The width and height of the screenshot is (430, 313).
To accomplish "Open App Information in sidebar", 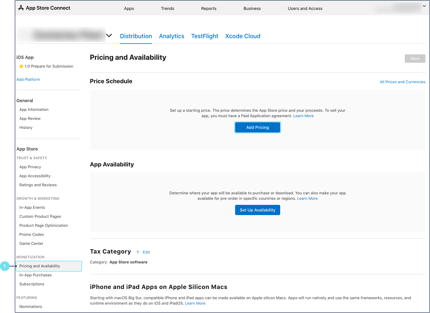I will click(x=34, y=110).
